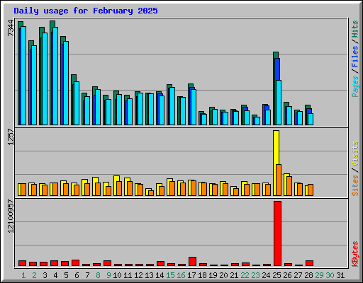
Task: Click the red KBytes bar for day 17
Action: pyautogui.click(x=192, y=262)
